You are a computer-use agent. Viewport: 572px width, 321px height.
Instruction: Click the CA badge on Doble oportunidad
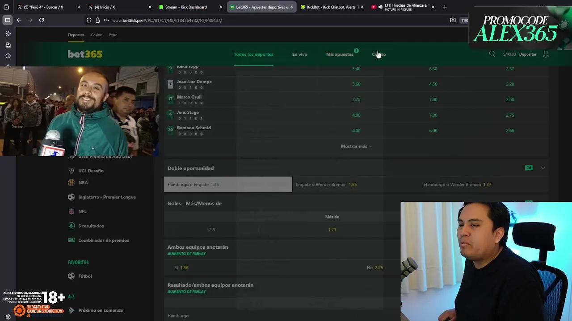coord(529,168)
